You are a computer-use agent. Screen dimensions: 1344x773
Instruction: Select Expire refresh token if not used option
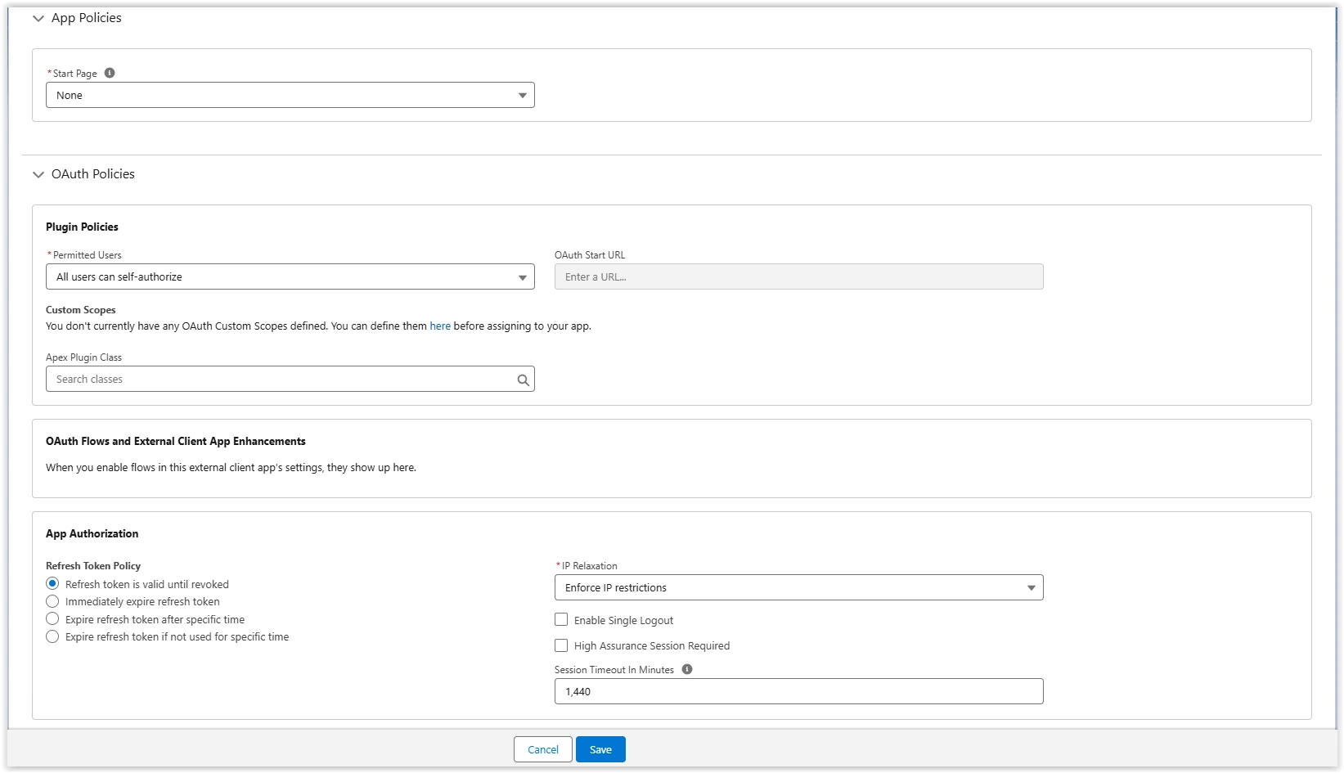click(52, 636)
